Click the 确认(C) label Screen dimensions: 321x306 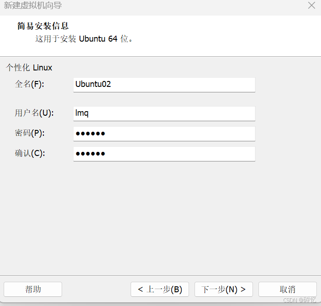30,153
